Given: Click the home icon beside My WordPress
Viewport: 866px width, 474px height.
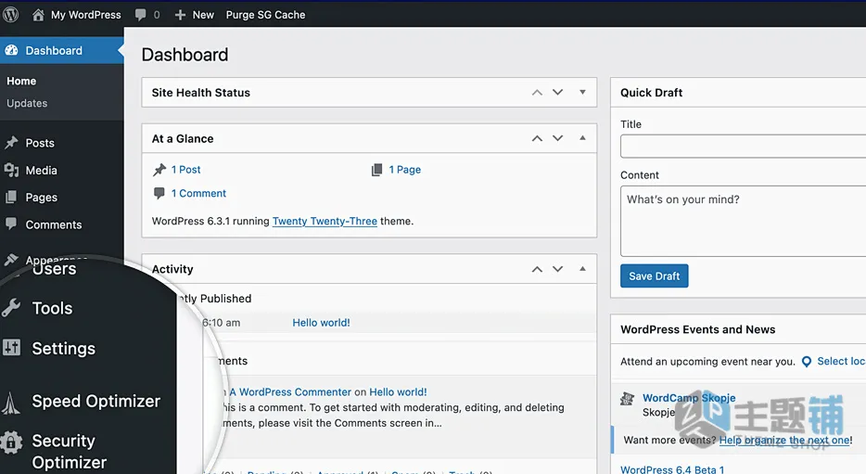Looking at the screenshot, I should (38, 15).
